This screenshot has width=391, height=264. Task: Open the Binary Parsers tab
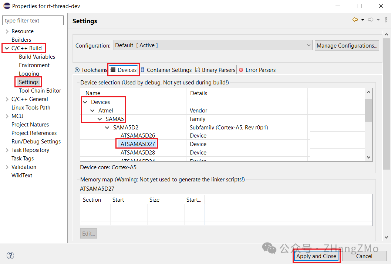coord(215,70)
